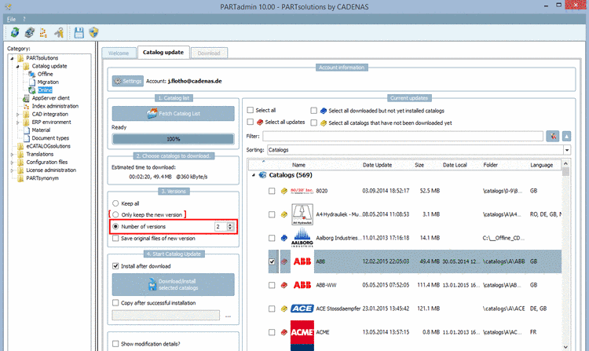589x351 pixels.
Task: Click the 100% progress bar
Action: point(174,139)
